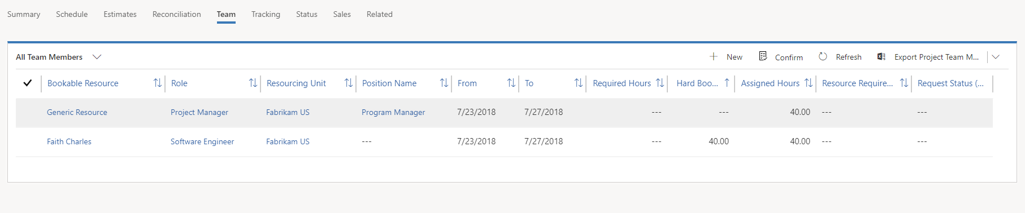The width and height of the screenshot is (1025, 213).
Task: Click the New button label
Action: coord(735,57)
